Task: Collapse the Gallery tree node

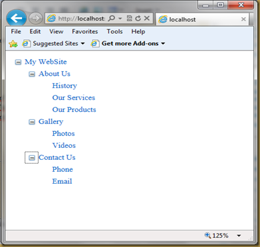Action: coord(32,122)
